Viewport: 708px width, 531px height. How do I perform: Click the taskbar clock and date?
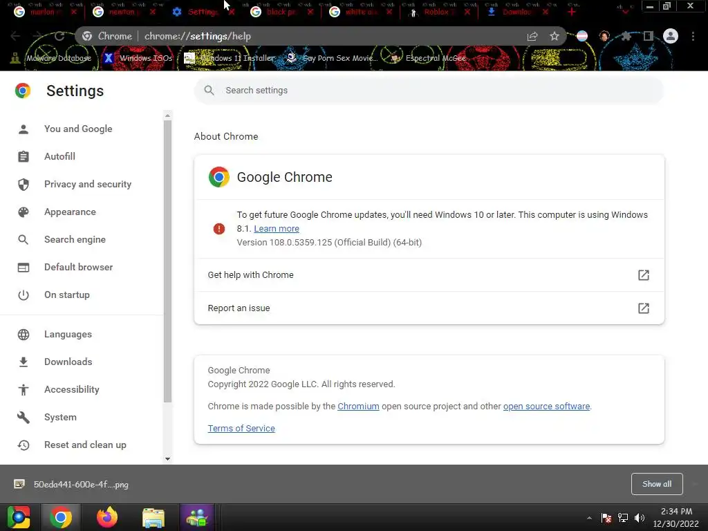(676, 517)
